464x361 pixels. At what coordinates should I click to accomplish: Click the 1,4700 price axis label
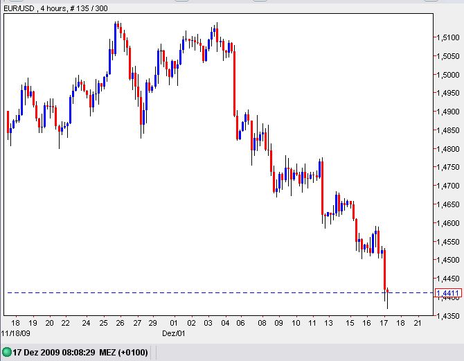click(x=448, y=186)
